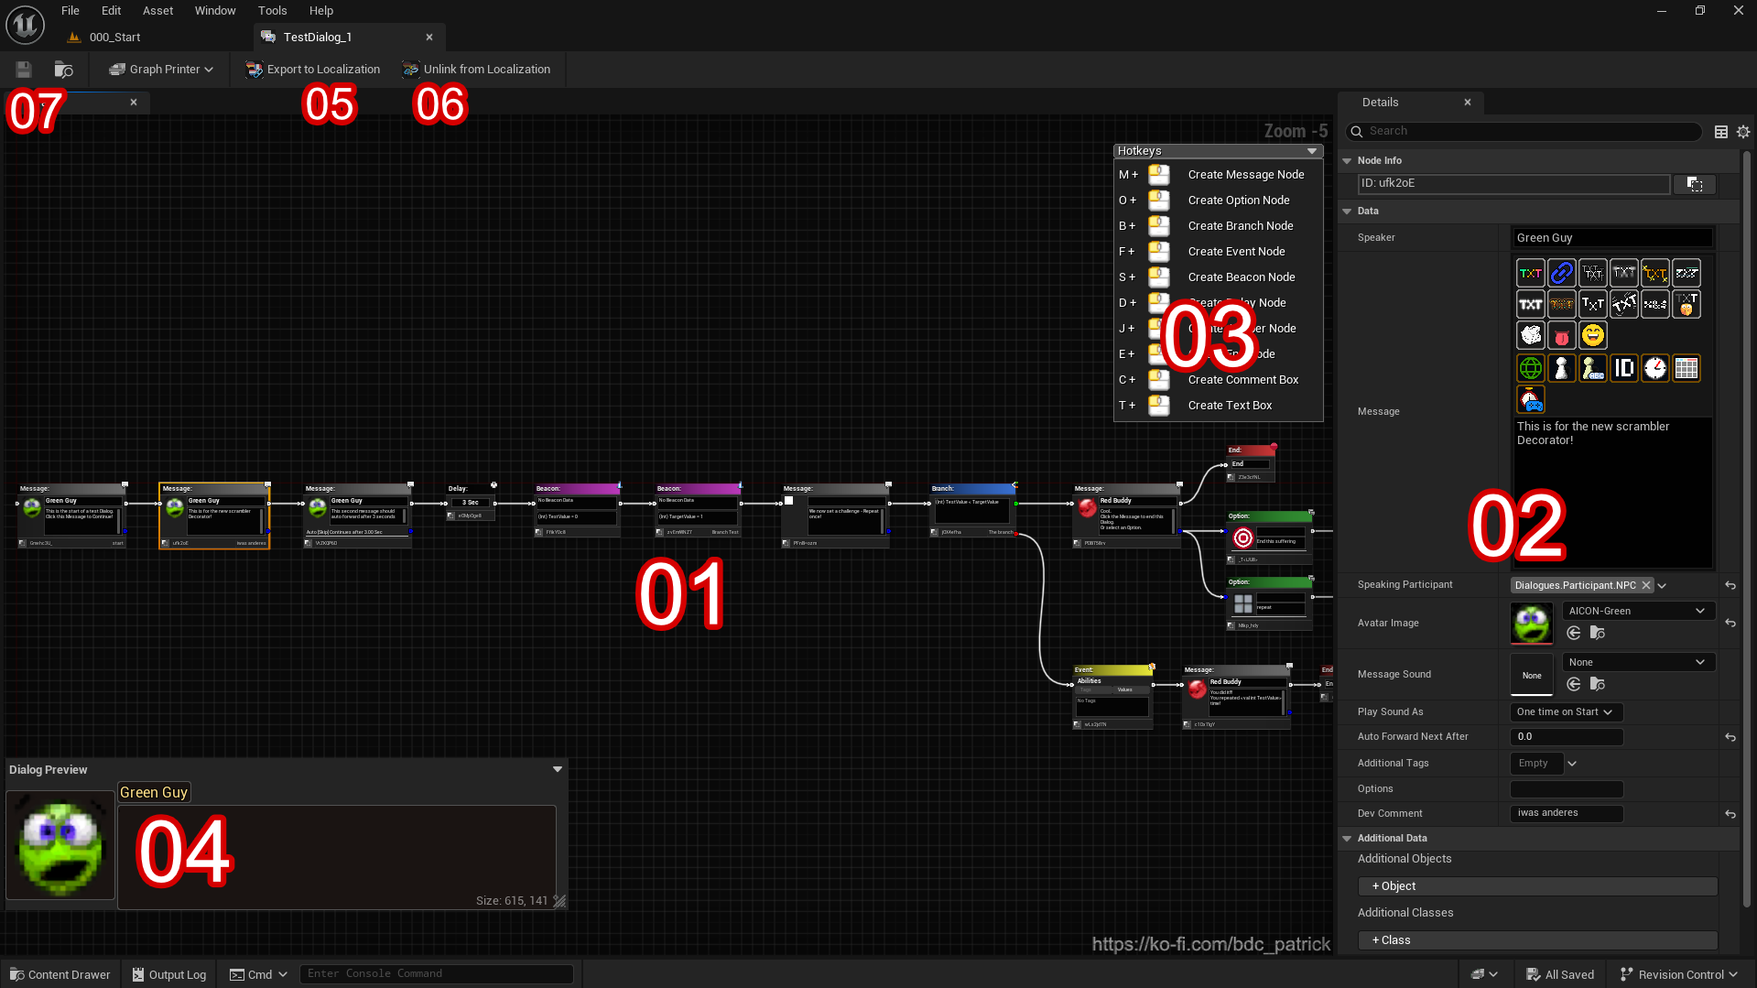Close the Details panel tab

[x=1468, y=103]
